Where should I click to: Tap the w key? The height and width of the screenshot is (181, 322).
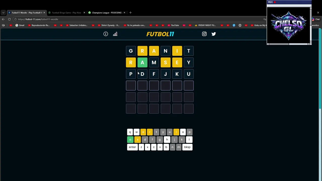point(136,132)
